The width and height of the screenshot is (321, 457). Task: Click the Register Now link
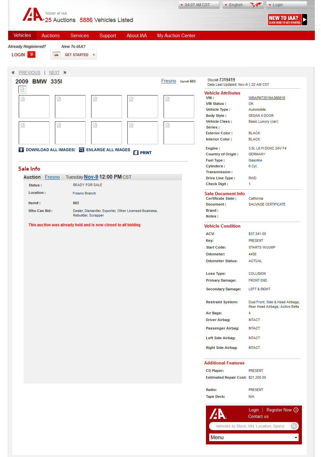279,410
